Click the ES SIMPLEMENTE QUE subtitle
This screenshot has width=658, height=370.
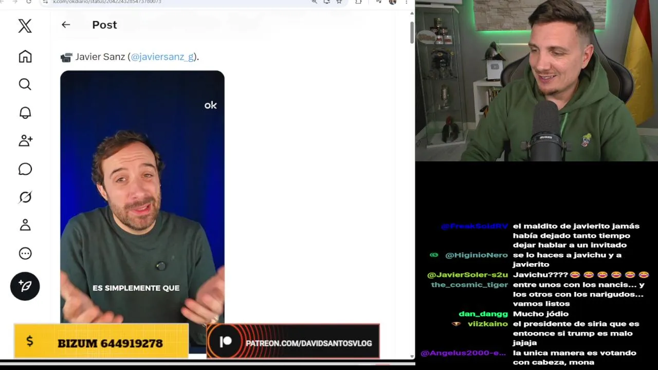[136, 288]
